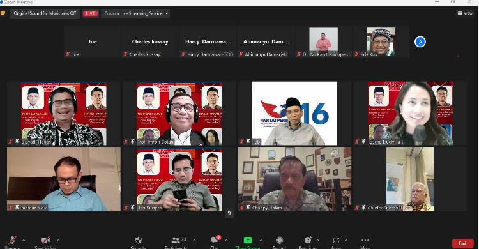Toggle the Unmute microphone button
The width and height of the screenshot is (479, 249).
[12, 240]
